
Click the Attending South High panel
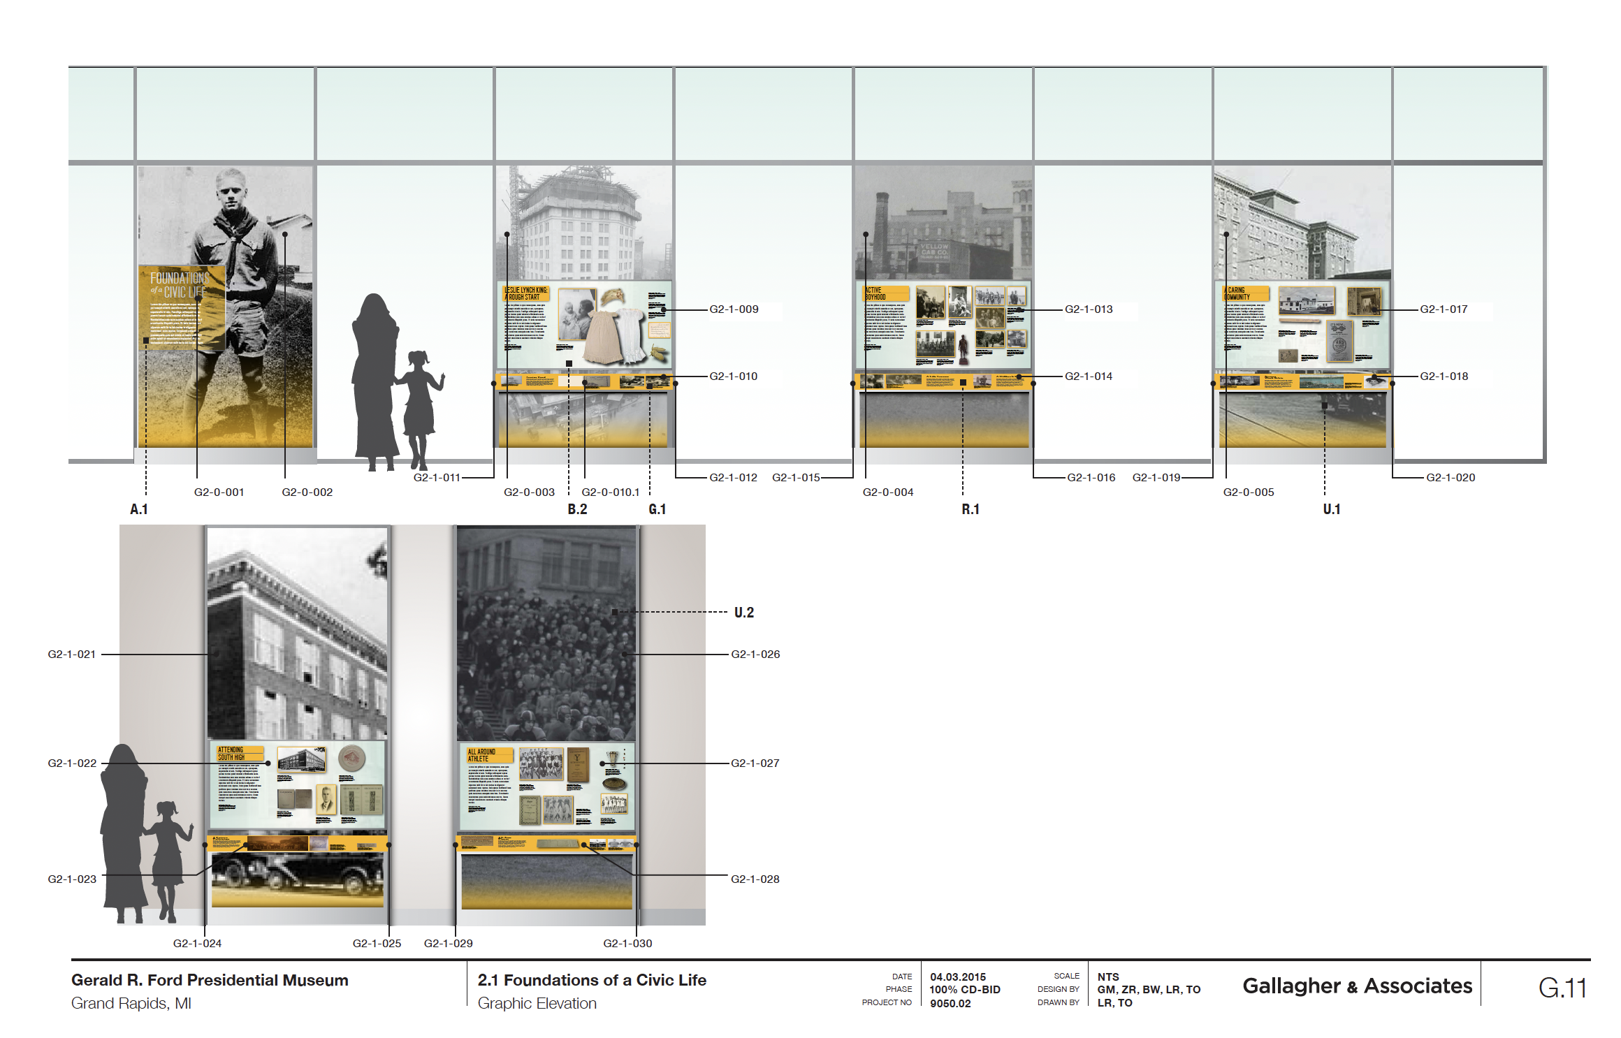298,784
